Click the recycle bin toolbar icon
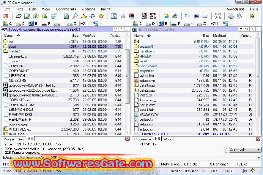Image resolution: width=263 pixels, height=175 pixels. pos(53,16)
